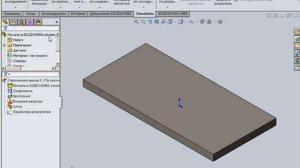Open Display Style dropdown arrow
This screenshot has height=168, width=300.
click(186, 22)
